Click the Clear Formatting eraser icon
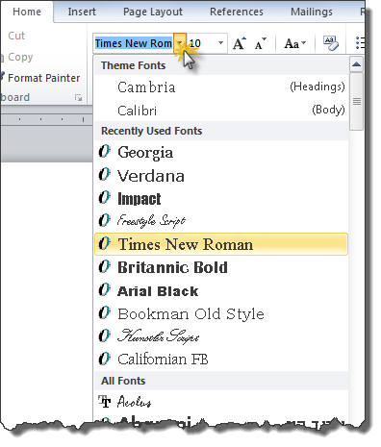The width and height of the screenshot is (381, 447). pyautogui.click(x=331, y=43)
